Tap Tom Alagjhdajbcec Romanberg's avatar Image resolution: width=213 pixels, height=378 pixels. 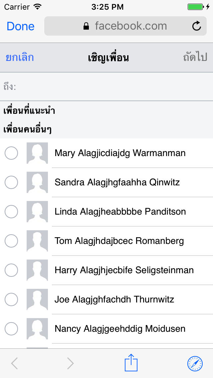click(37, 241)
